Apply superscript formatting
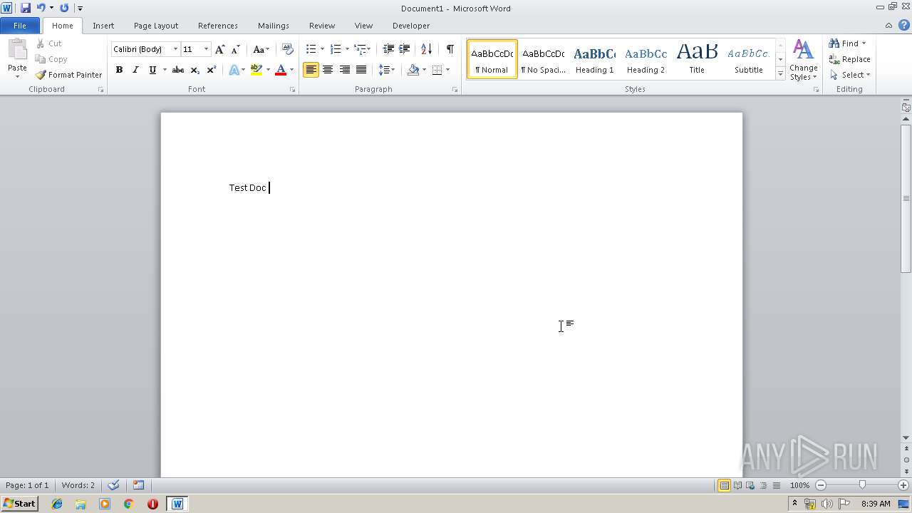The width and height of the screenshot is (912, 513). click(211, 70)
